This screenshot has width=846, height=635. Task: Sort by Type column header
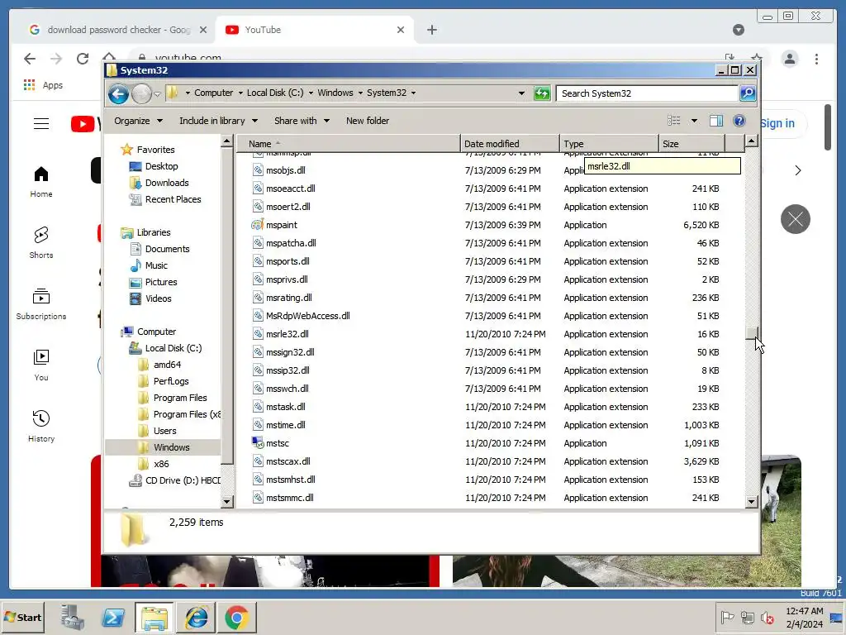click(x=609, y=144)
